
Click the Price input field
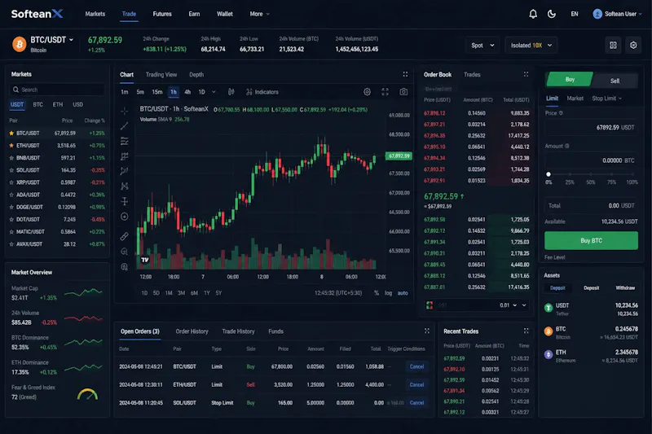pyautogui.click(x=591, y=128)
